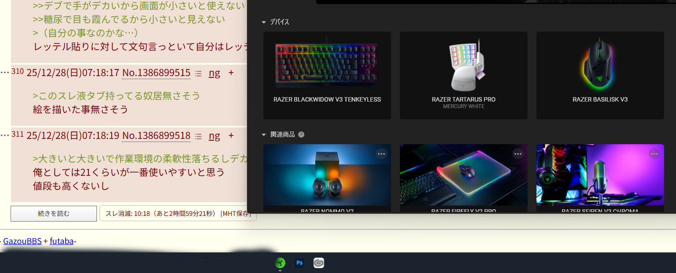Click three-dots icon on Firefly V2 Pro card
676x273 pixels.
[518, 153]
